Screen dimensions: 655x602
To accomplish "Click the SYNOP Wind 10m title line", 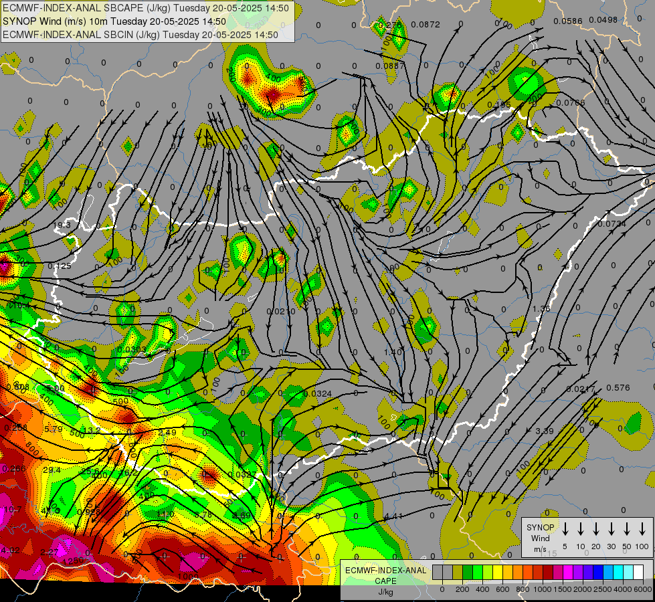I will pyautogui.click(x=114, y=21).
